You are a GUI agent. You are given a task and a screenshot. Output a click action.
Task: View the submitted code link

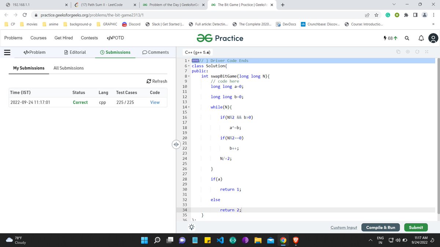pyautogui.click(x=155, y=102)
